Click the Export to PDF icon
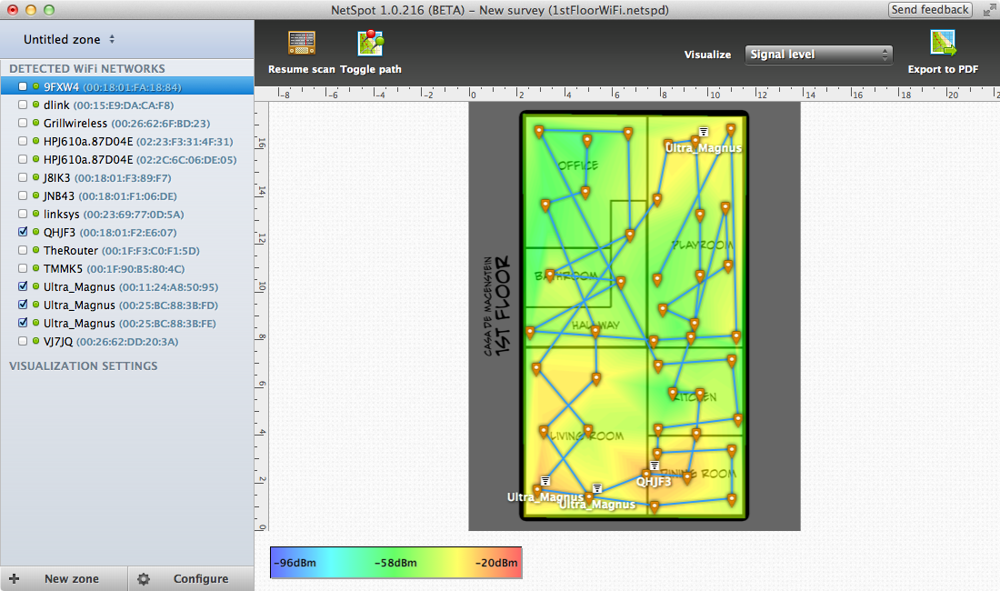Viewport: 1000px width, 591px height. coord(943,44)
